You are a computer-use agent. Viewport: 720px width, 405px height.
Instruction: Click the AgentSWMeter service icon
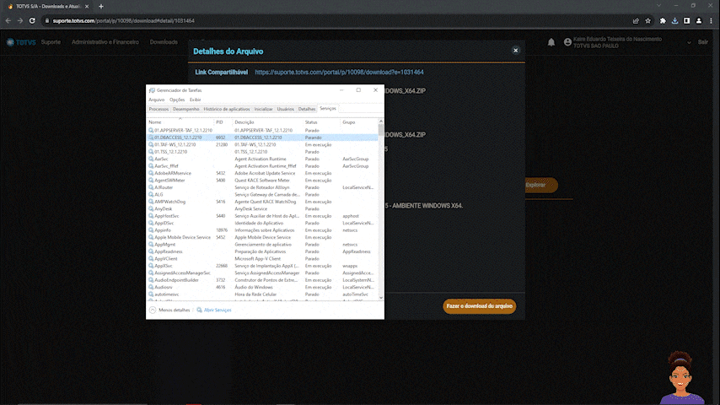tap(151, 181)
